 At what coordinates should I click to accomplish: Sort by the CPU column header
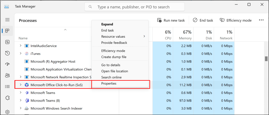point(163,35)
